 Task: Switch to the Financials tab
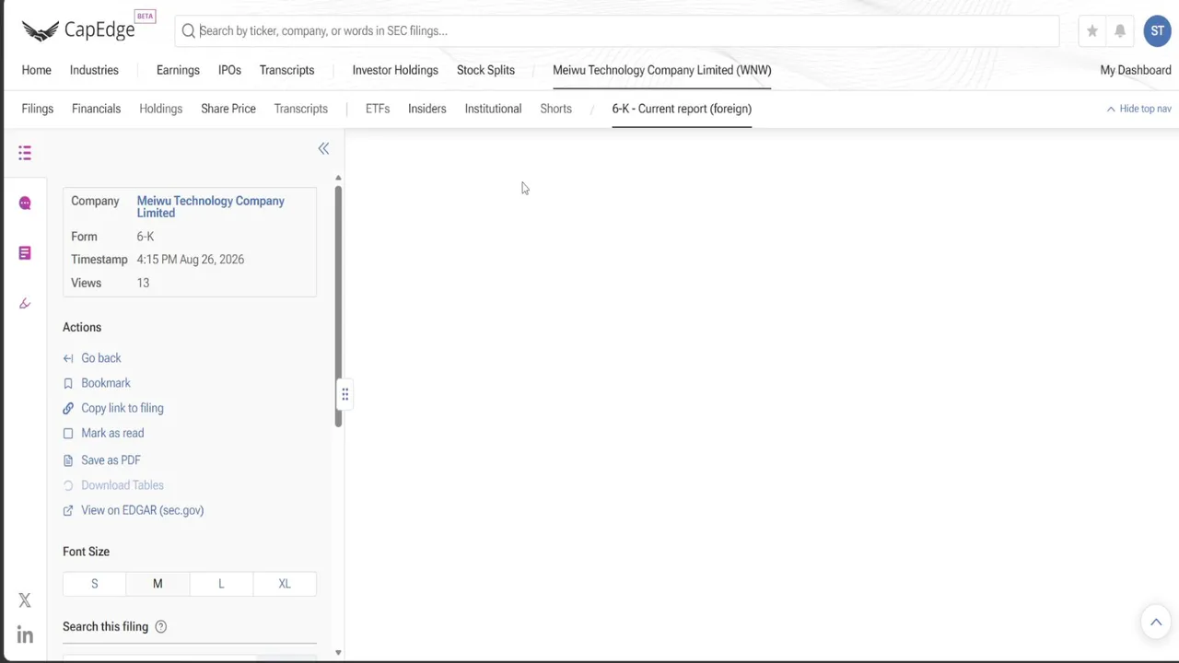[96, 109]
